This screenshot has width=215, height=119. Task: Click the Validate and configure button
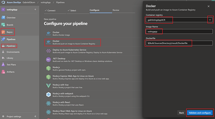click(200, 113)
